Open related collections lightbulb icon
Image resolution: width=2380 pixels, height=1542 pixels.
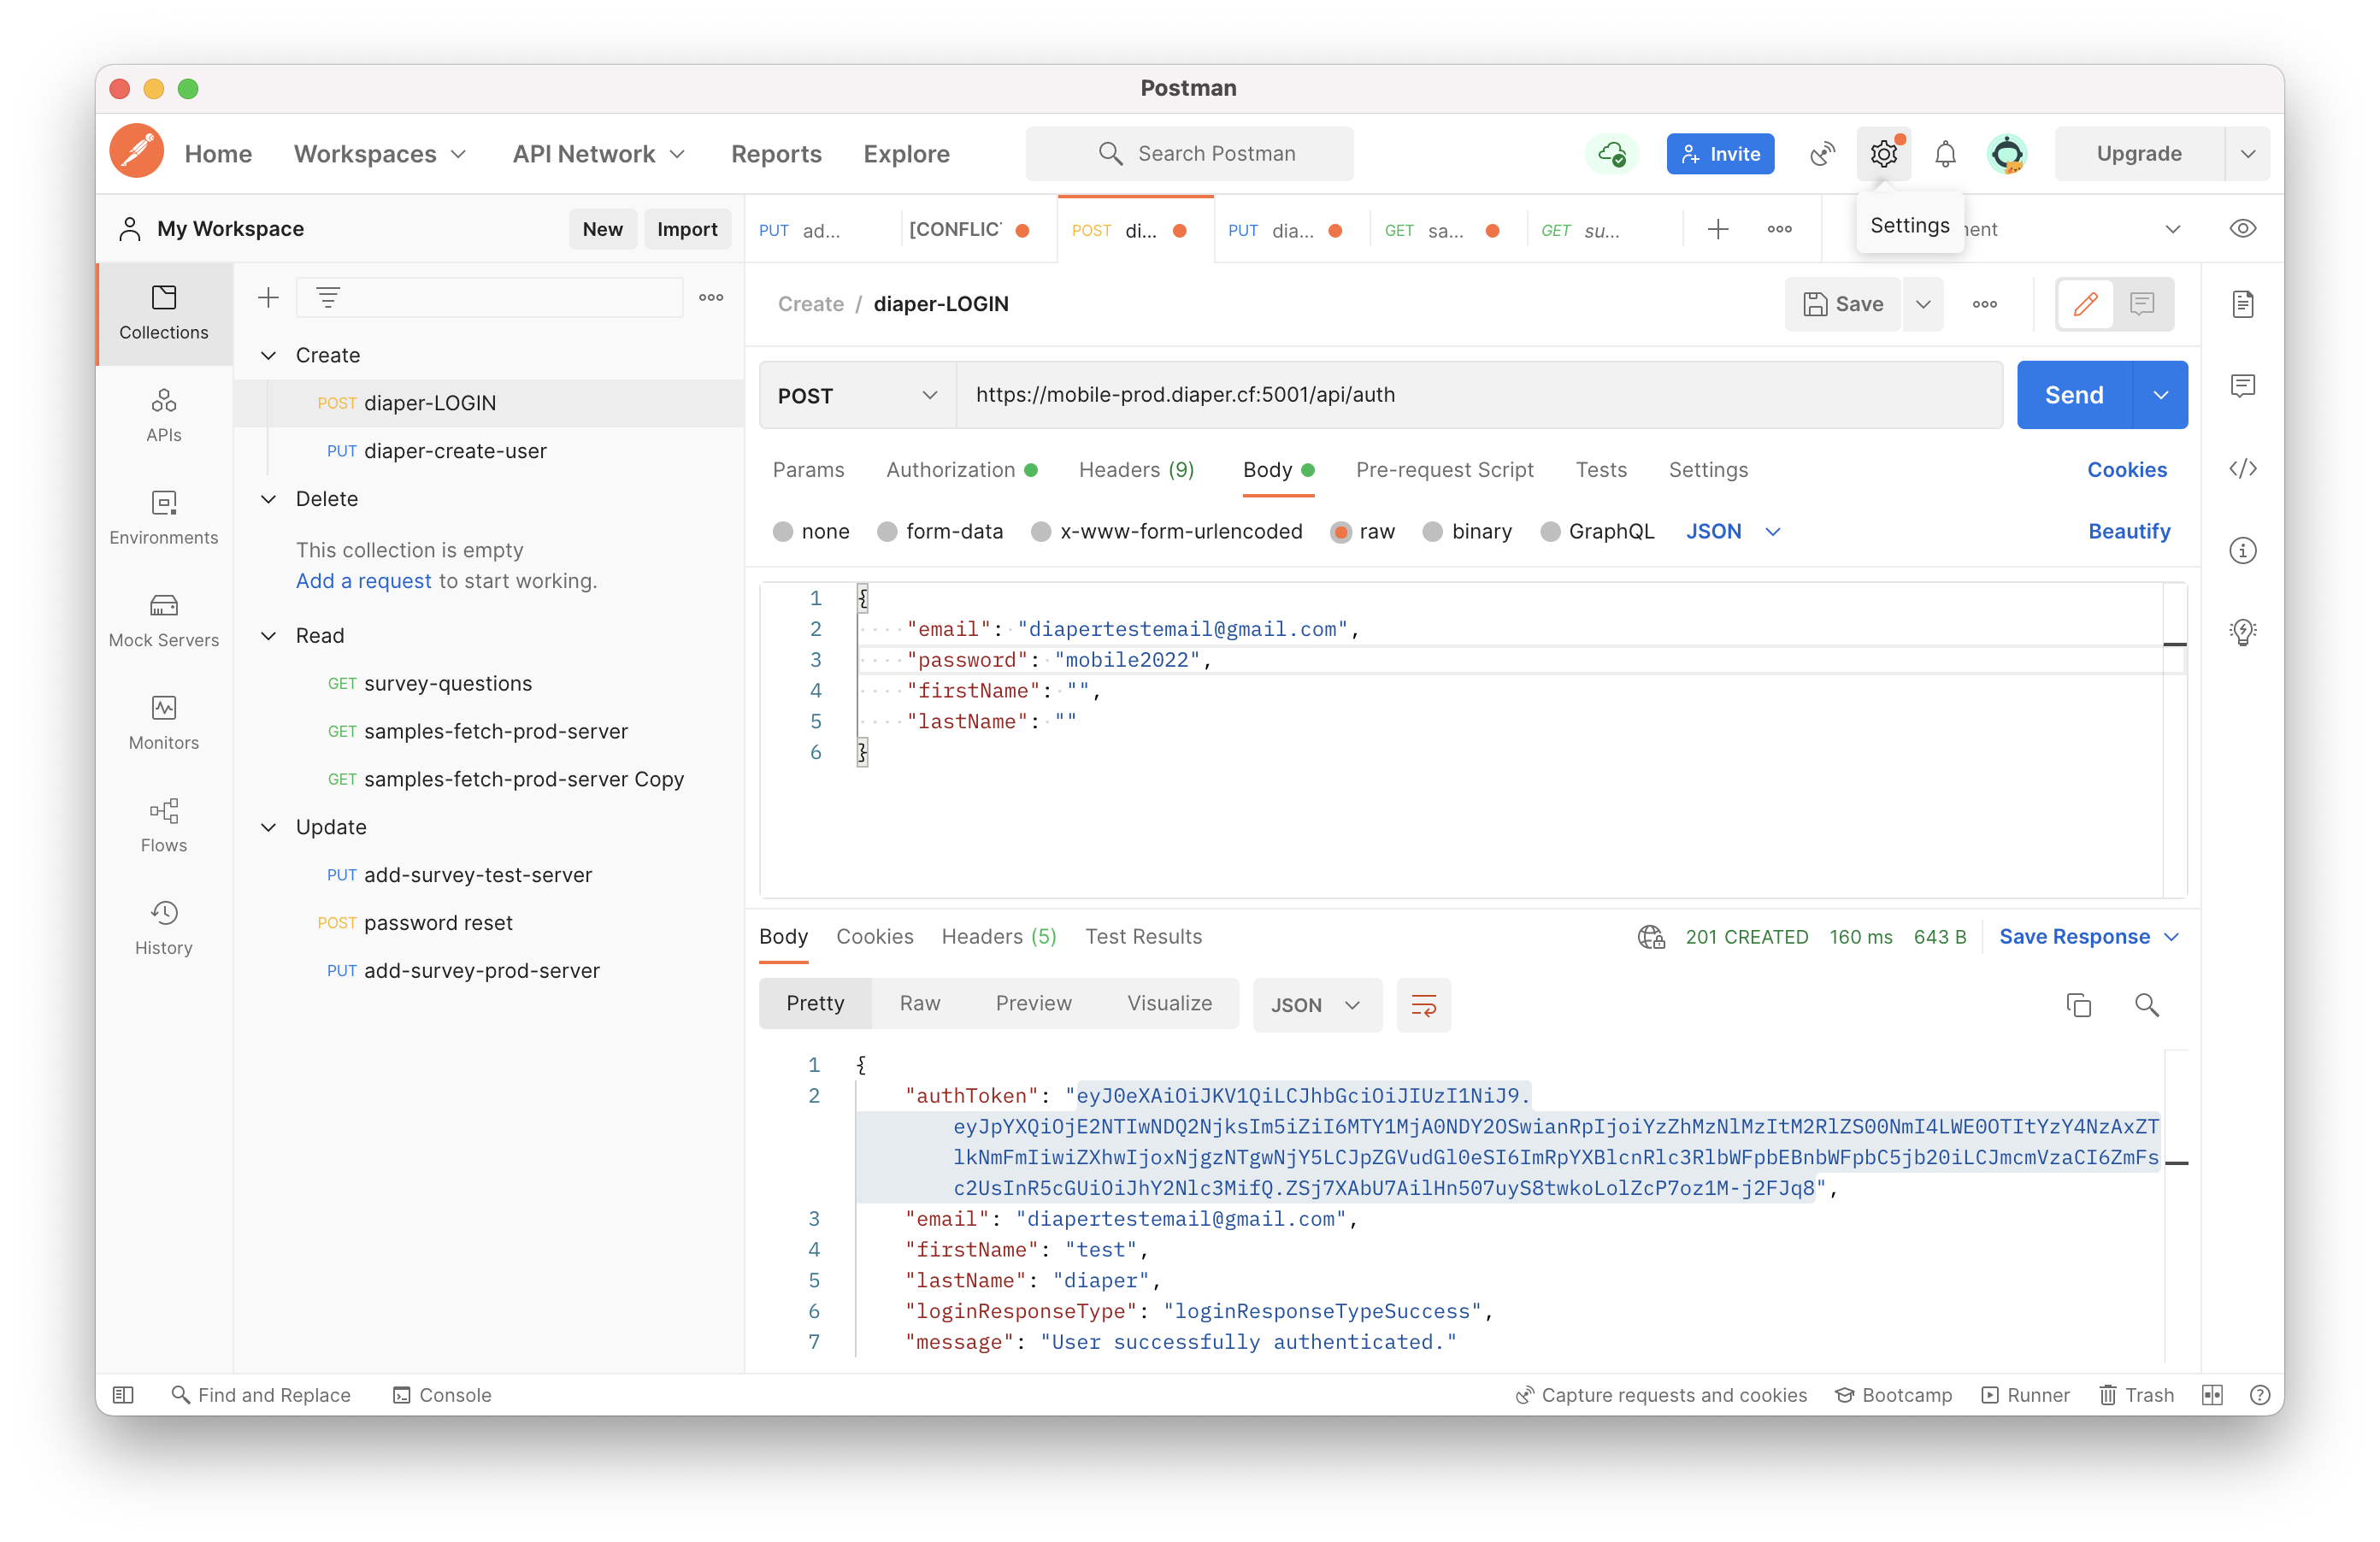(2243, 632)
